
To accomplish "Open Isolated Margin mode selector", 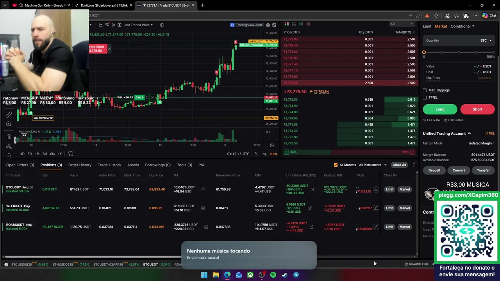I will (x=482, y=143).
